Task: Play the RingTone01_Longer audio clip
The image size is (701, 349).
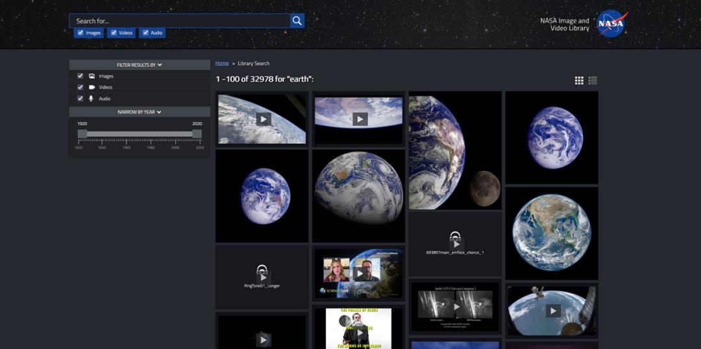Action: [x=262, y=276]
